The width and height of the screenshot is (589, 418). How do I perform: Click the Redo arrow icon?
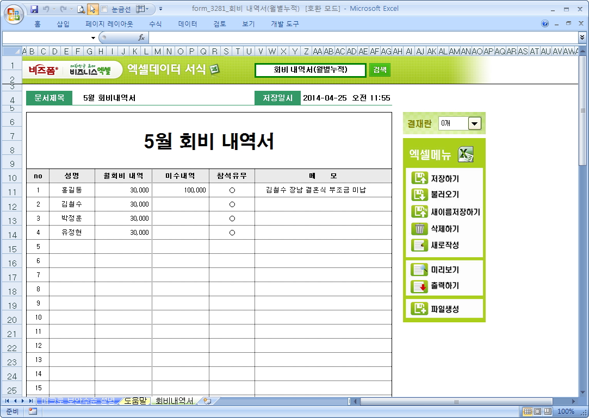(x=63, y=9)
